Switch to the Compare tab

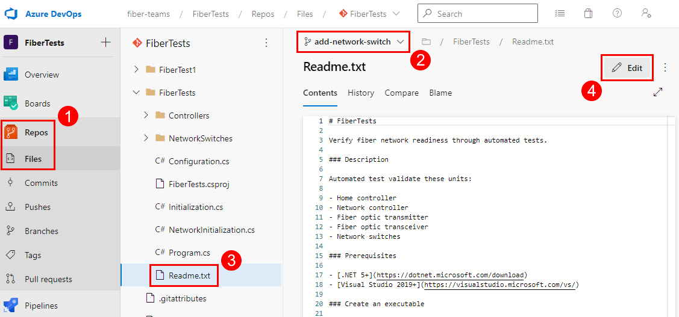coord(401,93)
